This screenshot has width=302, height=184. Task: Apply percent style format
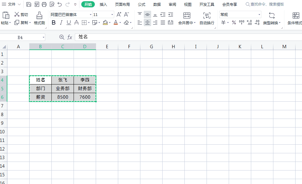pos(234,23)
